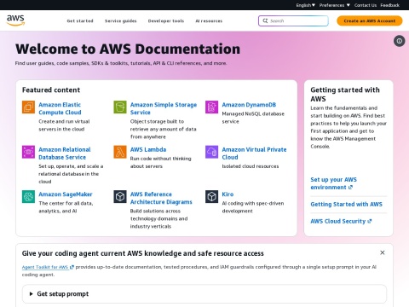Click Set up your AWS environment link
The width and height of the screenshot is (409, 307).
[334, 183]
